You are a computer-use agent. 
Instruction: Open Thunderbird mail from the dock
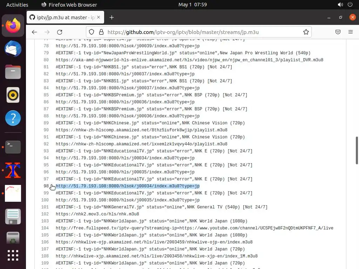tap(13, 49)
